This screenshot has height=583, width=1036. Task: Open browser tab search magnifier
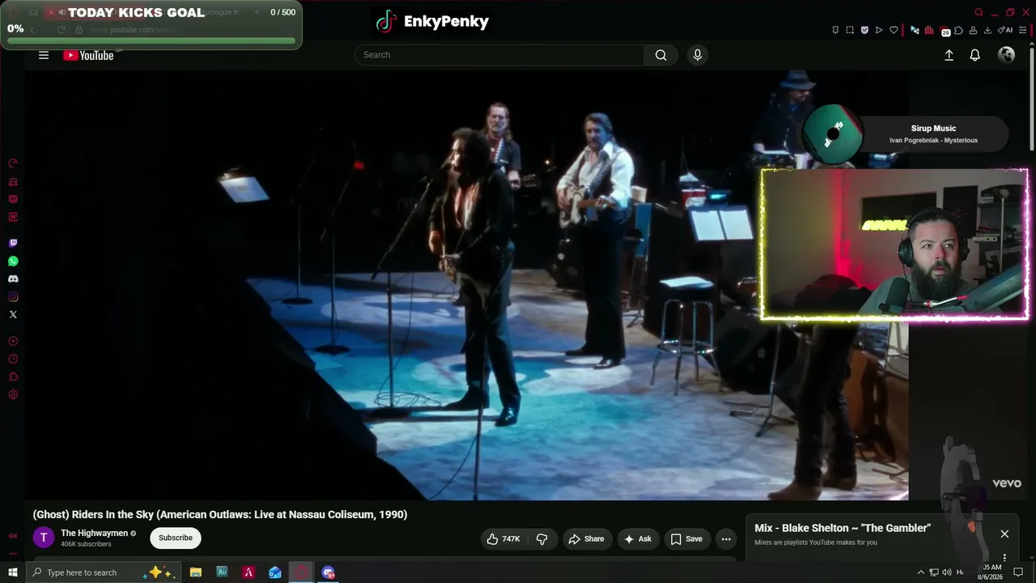979,12
